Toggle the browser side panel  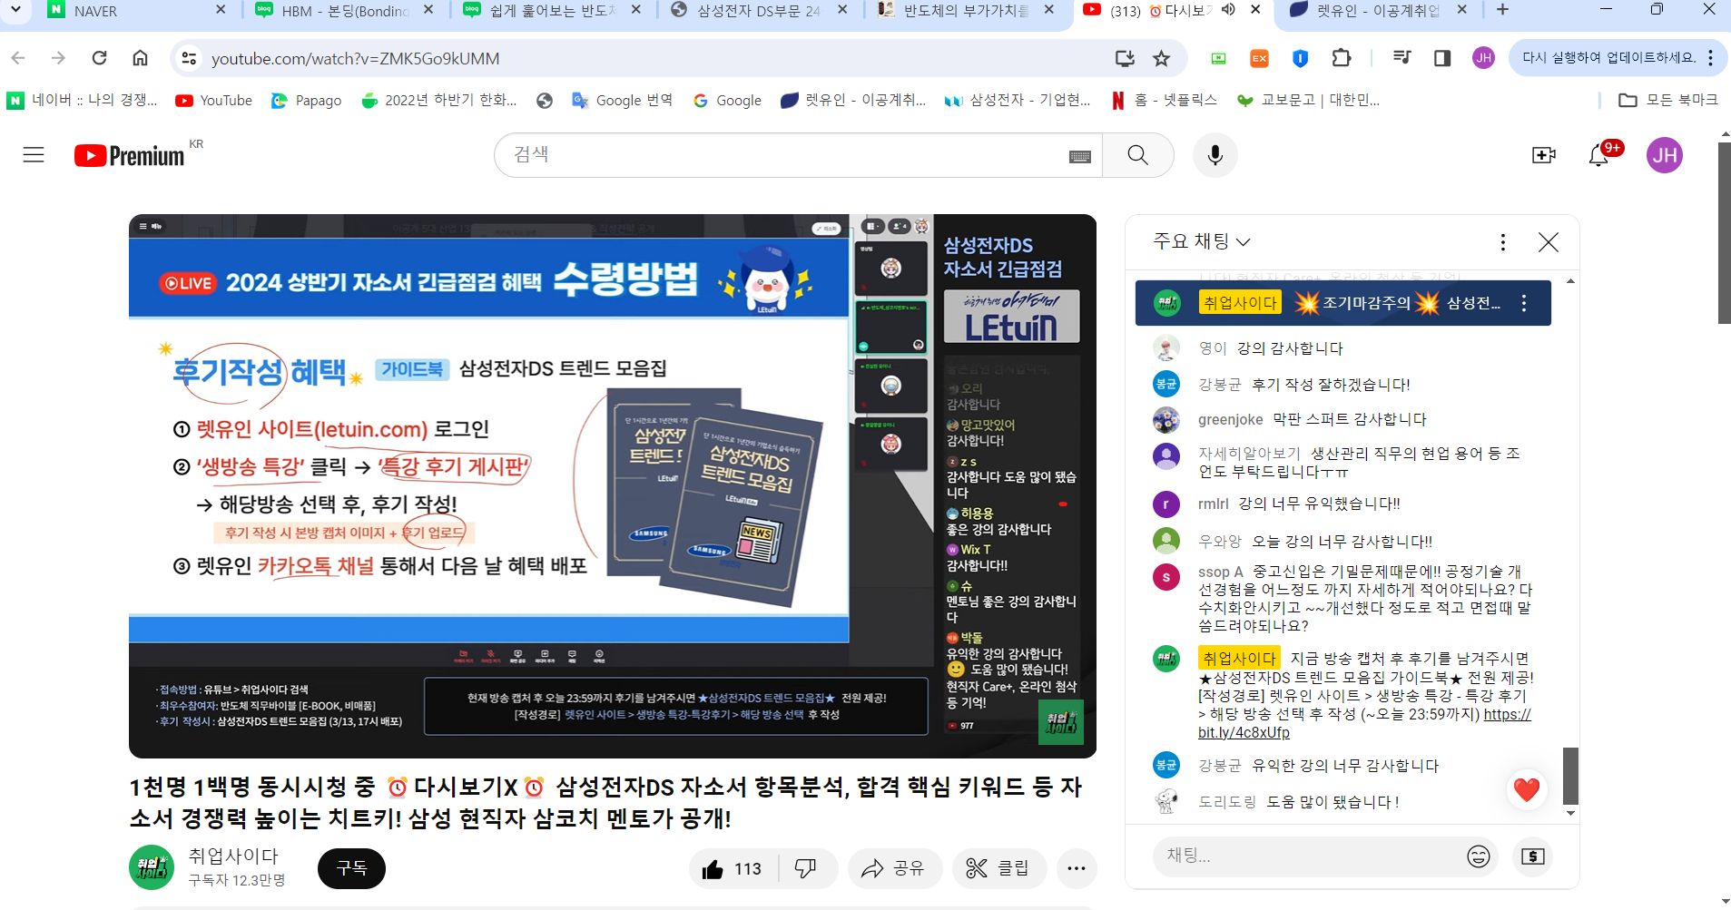tap(1441, 58)
